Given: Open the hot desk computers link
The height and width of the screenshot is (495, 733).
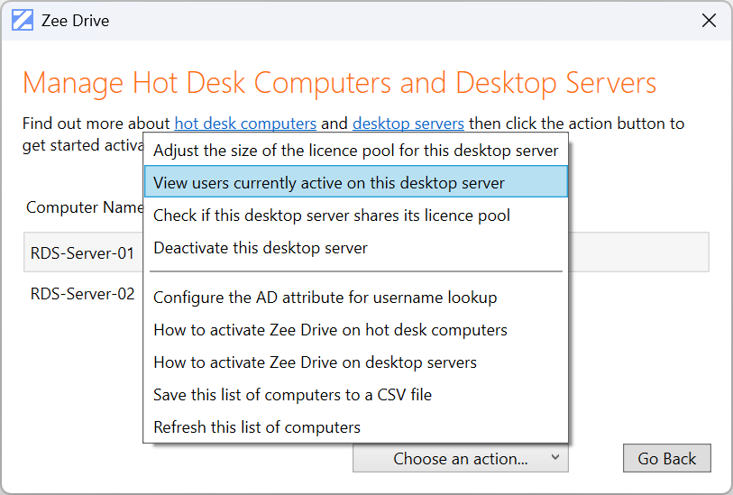Looking at the screenshot, I should tap(245, 124).
